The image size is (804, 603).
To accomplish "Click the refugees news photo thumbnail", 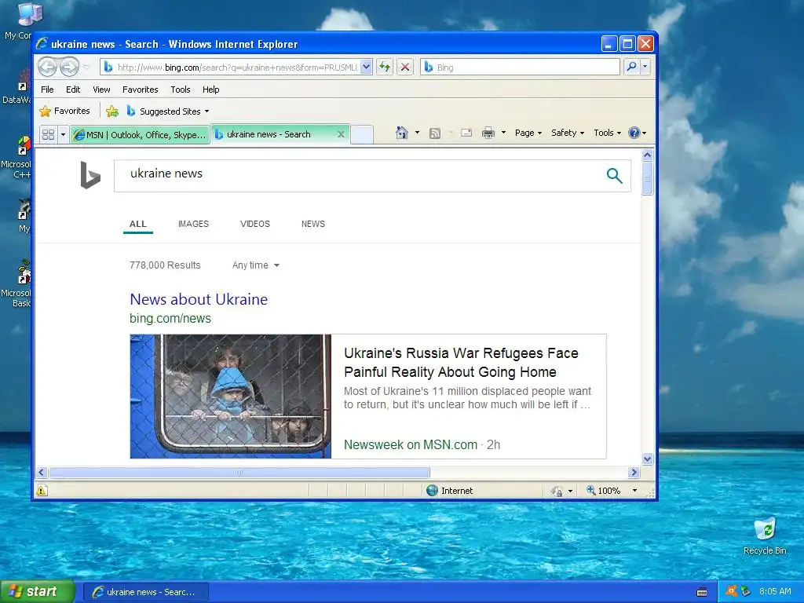I will tap(231, 397).
